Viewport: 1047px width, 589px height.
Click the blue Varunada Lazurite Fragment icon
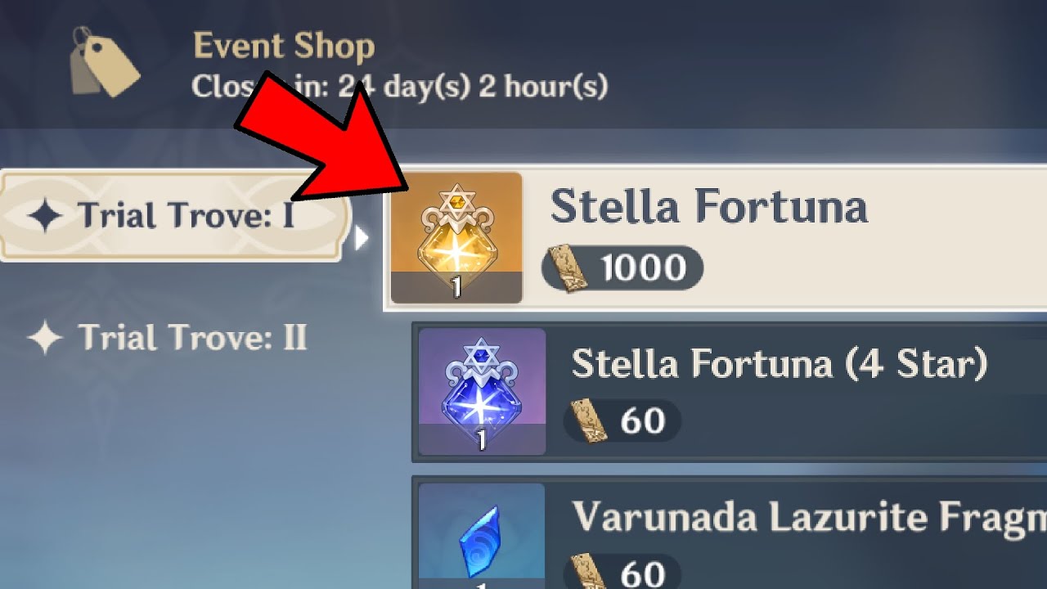[482, 535]
